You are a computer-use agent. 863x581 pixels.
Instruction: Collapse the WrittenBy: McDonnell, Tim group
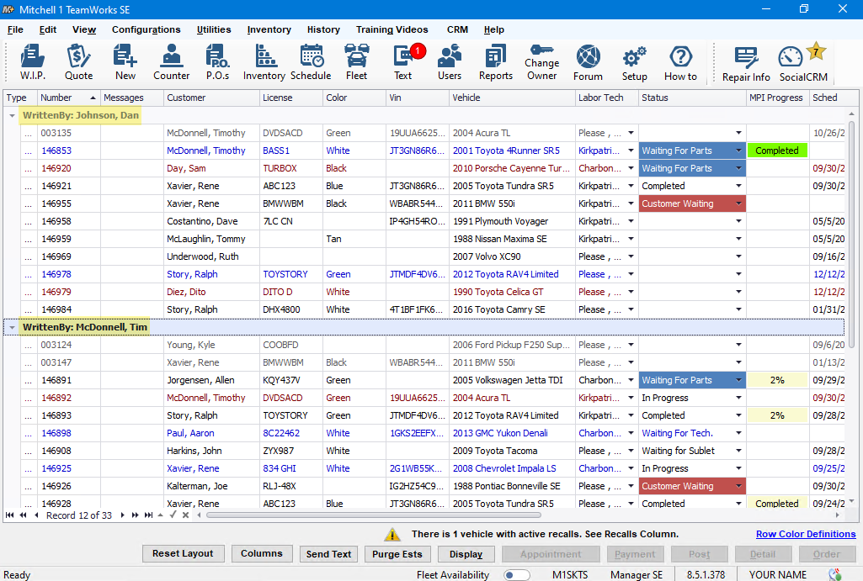tap(12, 327)
